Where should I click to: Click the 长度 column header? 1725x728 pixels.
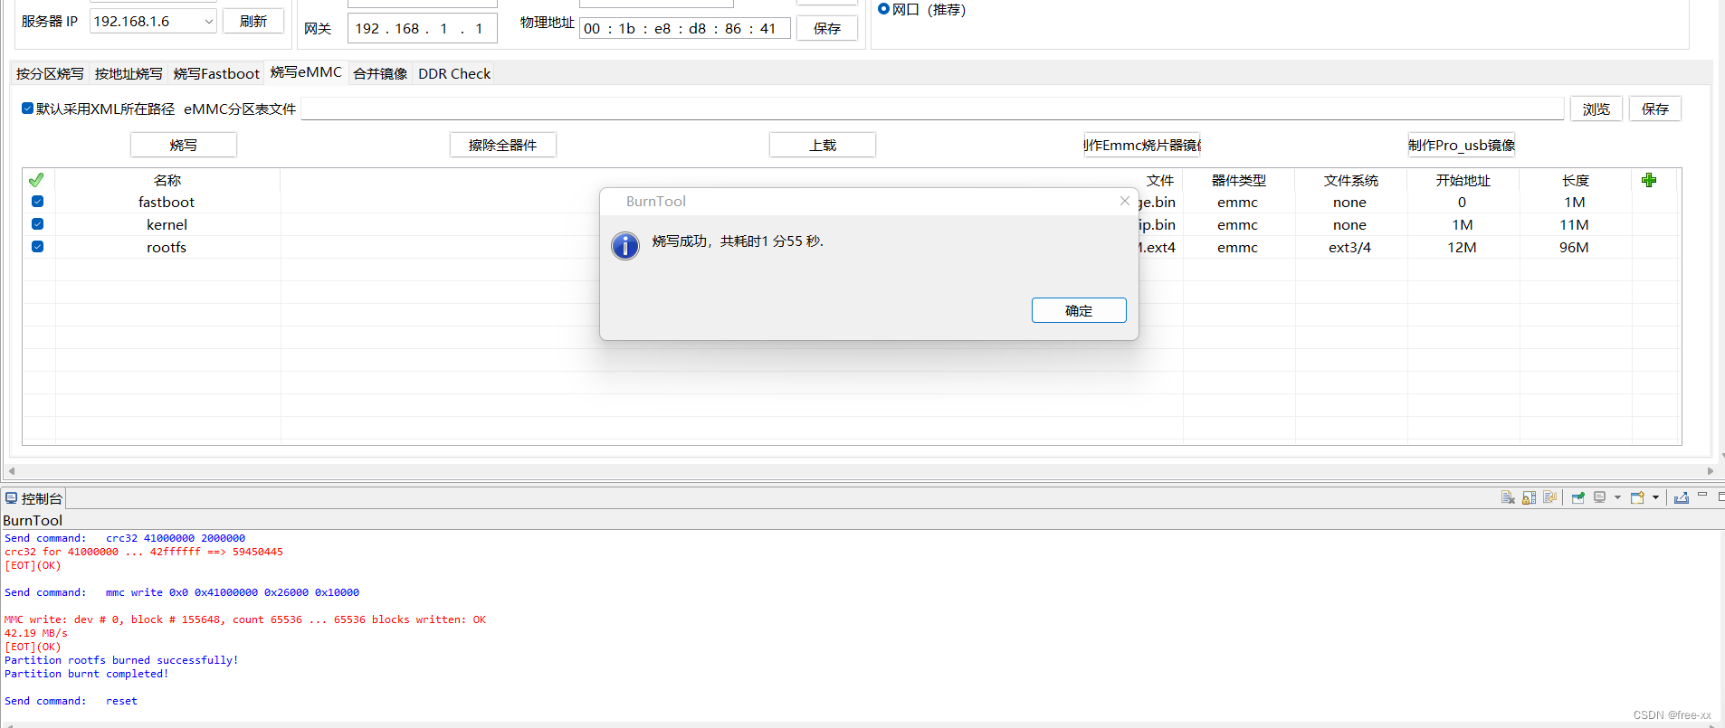(1576, 180)
